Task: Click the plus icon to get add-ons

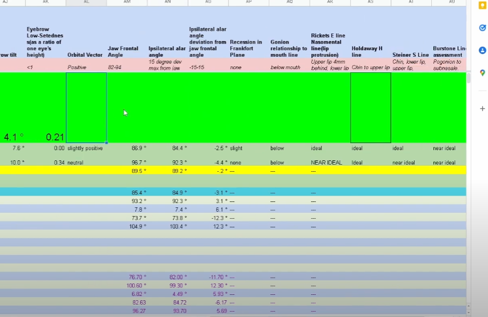Action: [482, 109]
